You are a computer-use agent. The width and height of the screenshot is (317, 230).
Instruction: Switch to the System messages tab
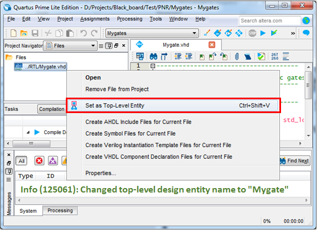point(28,211)
